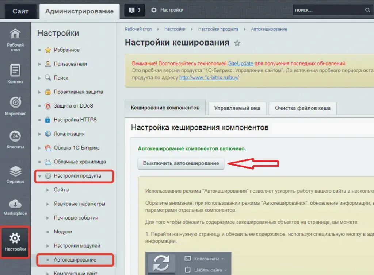Open the Маркетинг target icon
Image resolution: width=374 pixels, height=275 pixels.
point(15,102)
